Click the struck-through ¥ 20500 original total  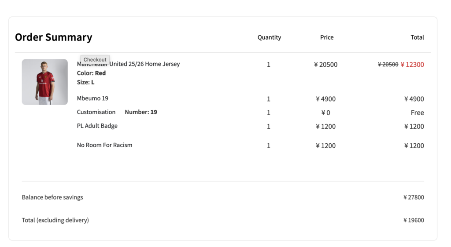[388, 65]
